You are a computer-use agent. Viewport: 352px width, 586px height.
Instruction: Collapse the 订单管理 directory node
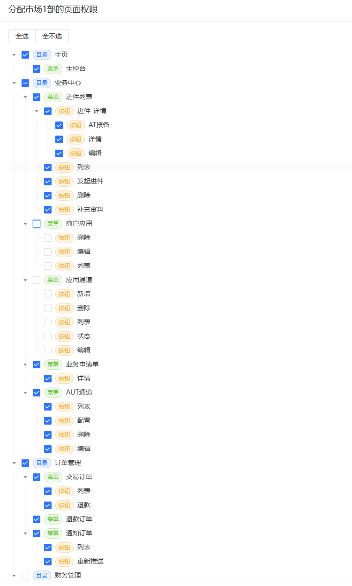tap(14, 463)
